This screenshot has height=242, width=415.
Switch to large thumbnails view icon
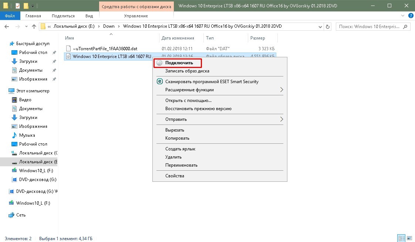(x=409, y=239)
